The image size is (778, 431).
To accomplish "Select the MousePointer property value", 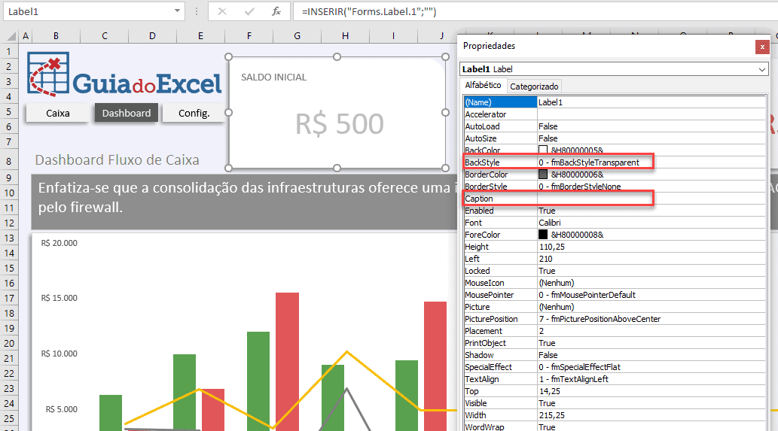I will (x=651, y=295).
